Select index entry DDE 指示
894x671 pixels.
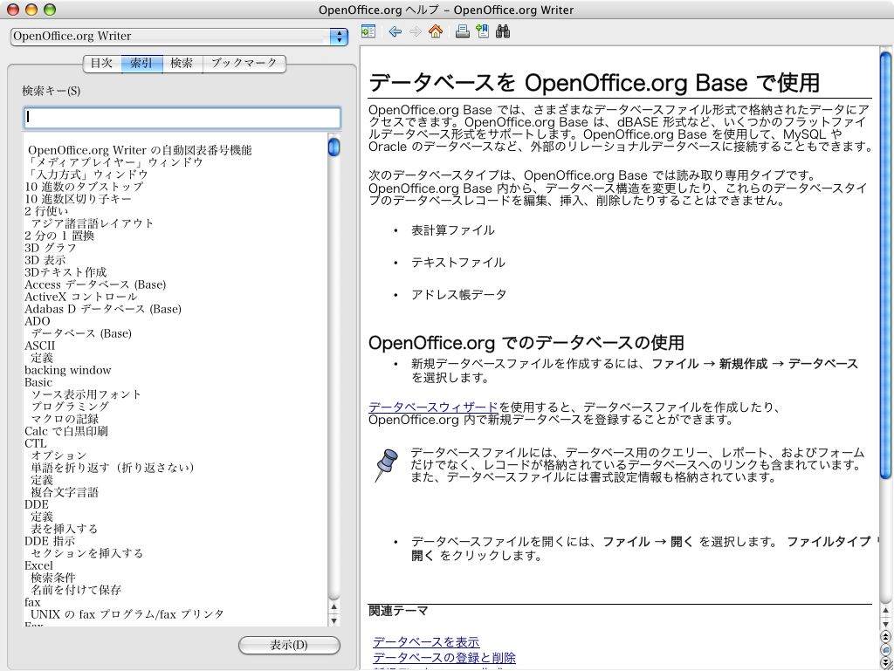click(x=50, y=541)
